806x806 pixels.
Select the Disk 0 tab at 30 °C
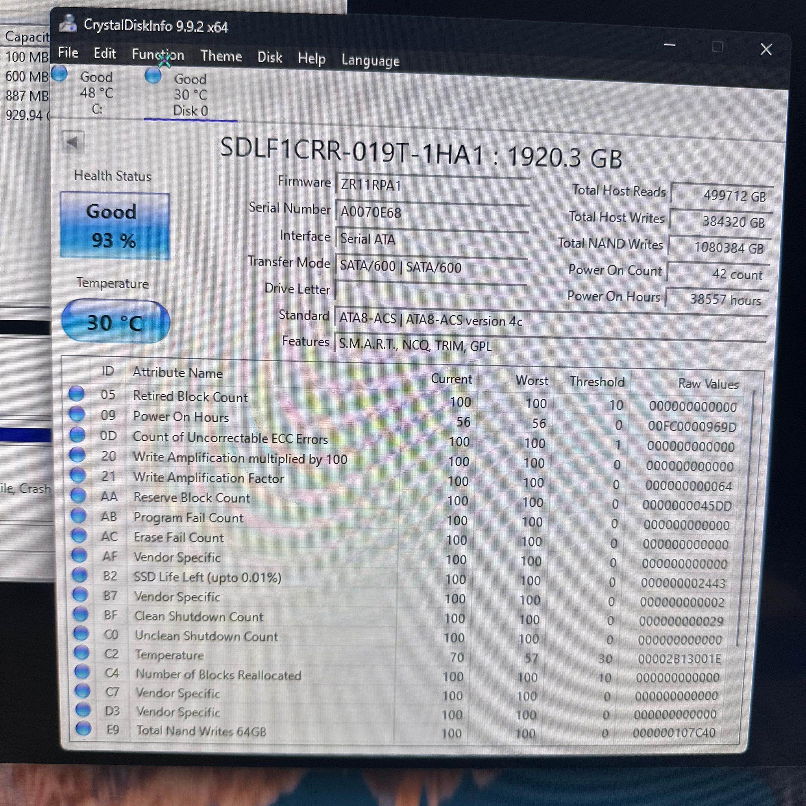[190, 95]
